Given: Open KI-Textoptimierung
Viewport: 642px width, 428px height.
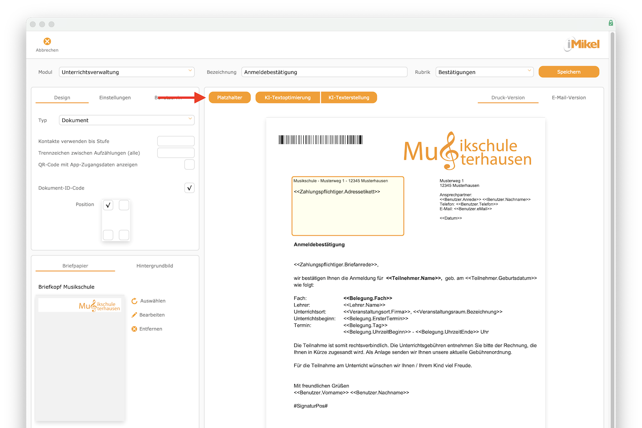Looking at the screenshot, I should click(288, 98).
